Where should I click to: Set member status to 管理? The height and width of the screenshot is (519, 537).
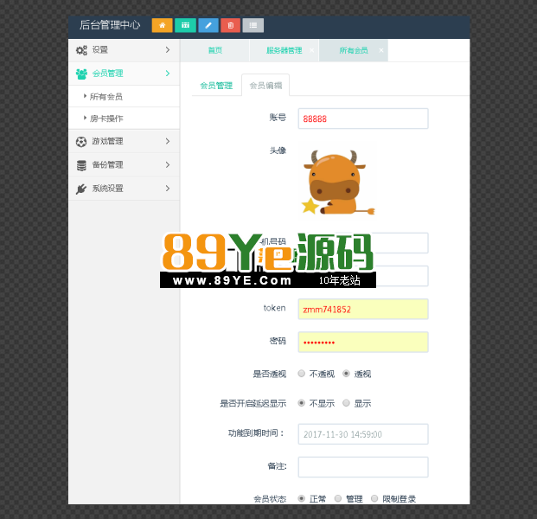(338, 498)
